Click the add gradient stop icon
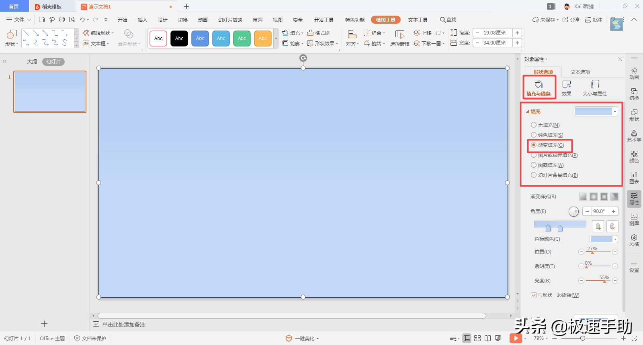 tap(598, 226)
